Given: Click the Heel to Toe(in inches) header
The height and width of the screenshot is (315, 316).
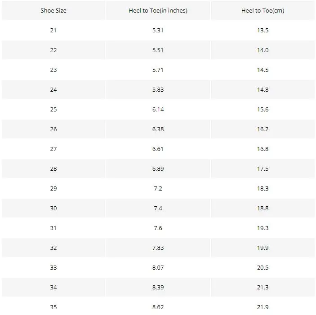Looking at the screenshot, I should coord(158,11).
